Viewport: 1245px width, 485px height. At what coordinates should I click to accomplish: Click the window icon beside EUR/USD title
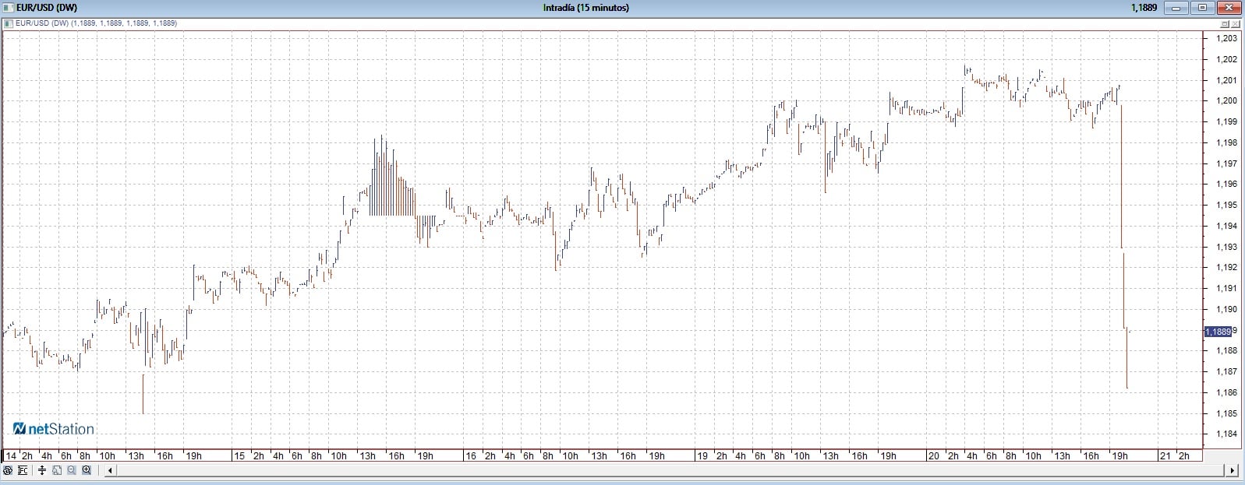click(8, 8)
